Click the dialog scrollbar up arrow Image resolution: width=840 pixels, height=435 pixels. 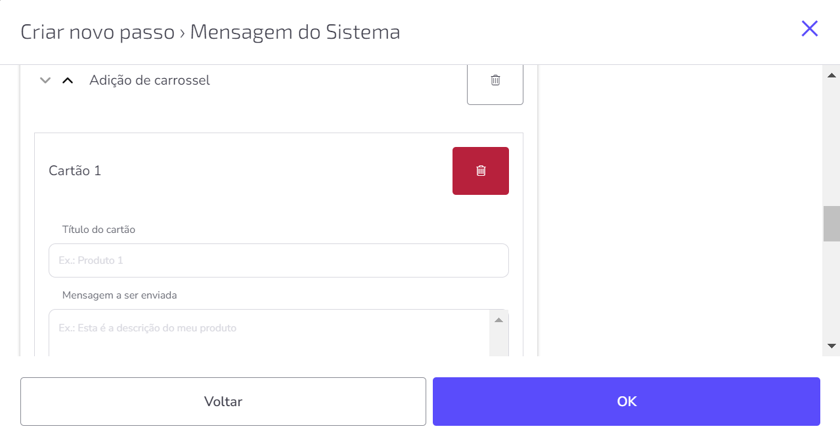(831, 74)
